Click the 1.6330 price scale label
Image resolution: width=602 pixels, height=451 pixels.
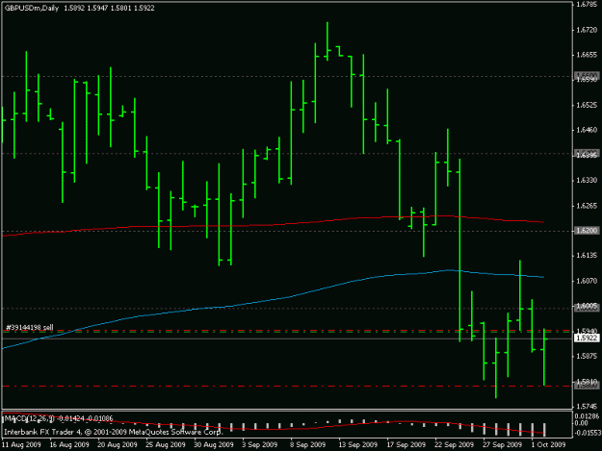coord(587,180)
